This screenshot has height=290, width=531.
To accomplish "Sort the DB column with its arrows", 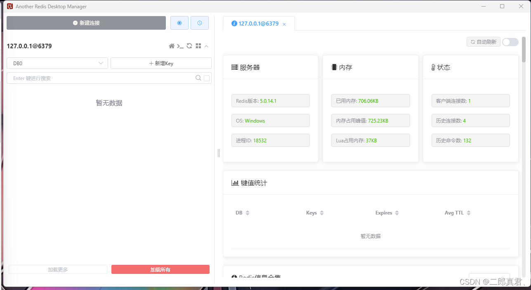I will pos(248,213).
